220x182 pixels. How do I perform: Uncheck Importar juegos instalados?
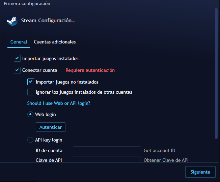point(17,58)
